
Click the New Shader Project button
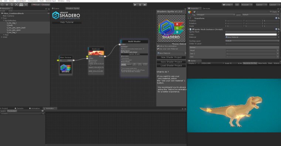tap(171, 57)
